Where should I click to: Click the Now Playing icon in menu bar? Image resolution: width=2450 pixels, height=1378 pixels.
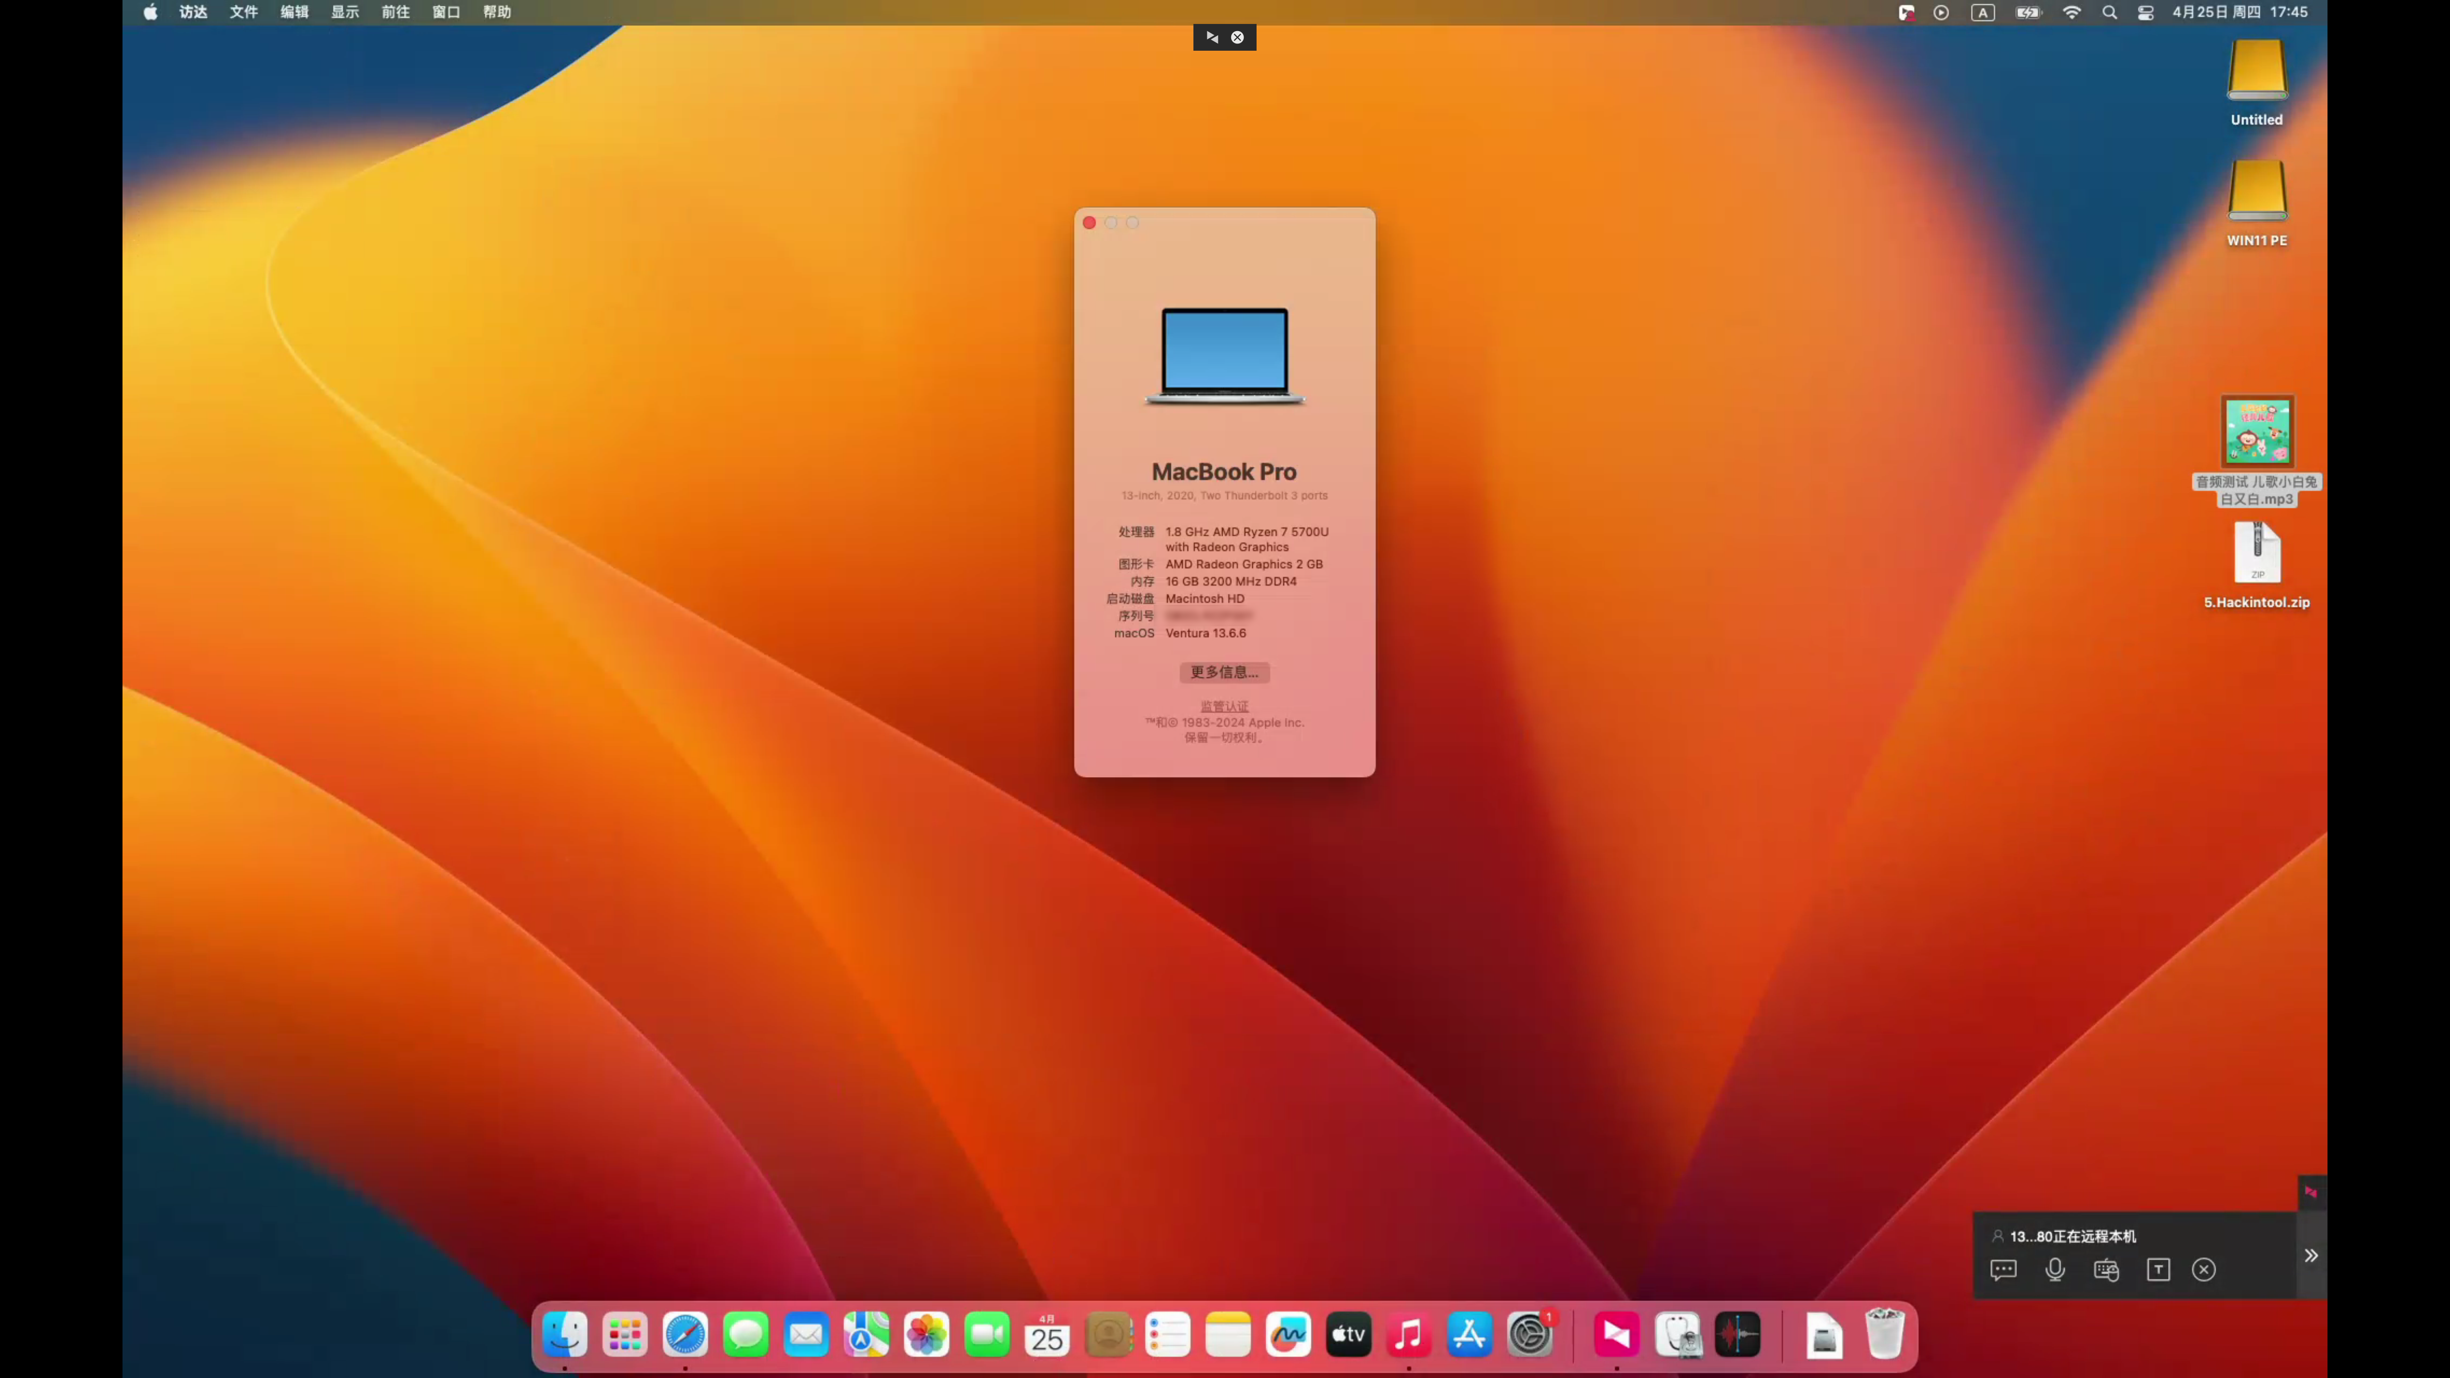pos(1941,12)
